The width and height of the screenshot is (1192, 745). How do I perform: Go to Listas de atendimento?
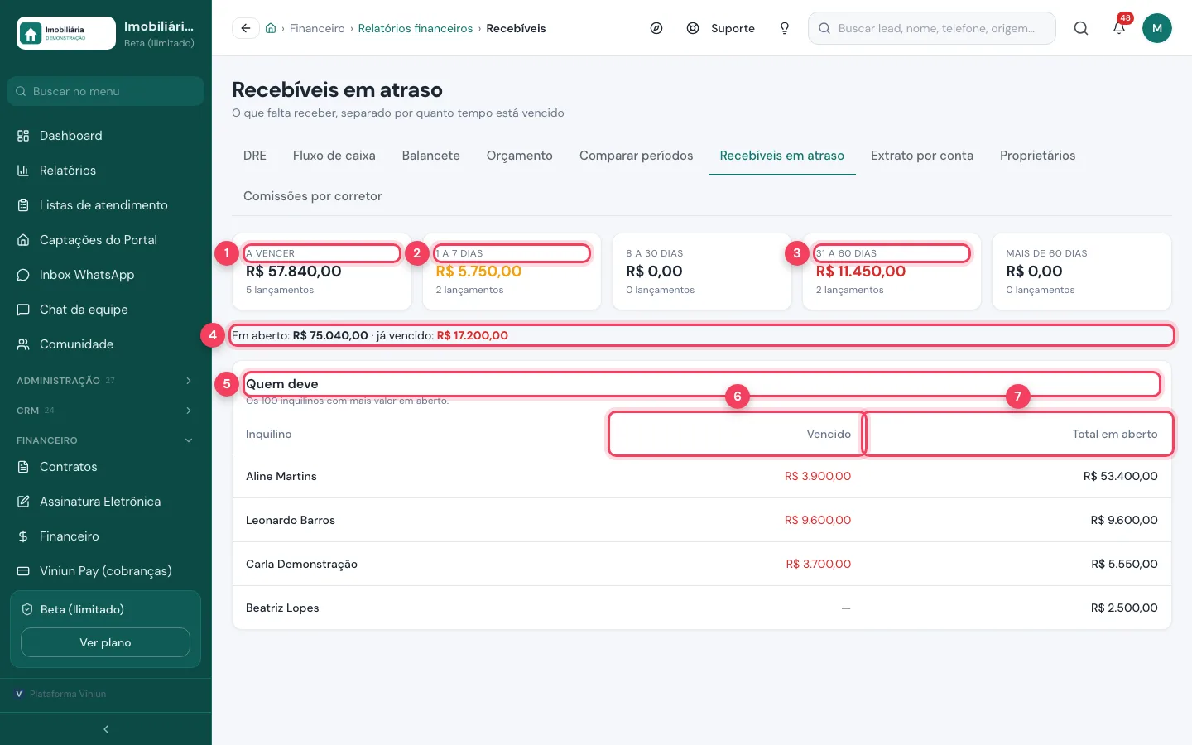click(x=106, y=205)
